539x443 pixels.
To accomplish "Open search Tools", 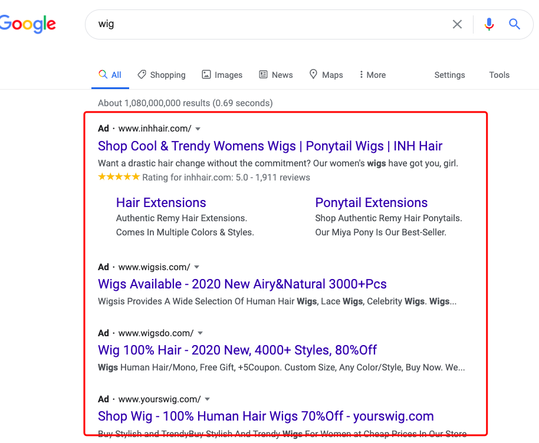I will pos(499,75).
